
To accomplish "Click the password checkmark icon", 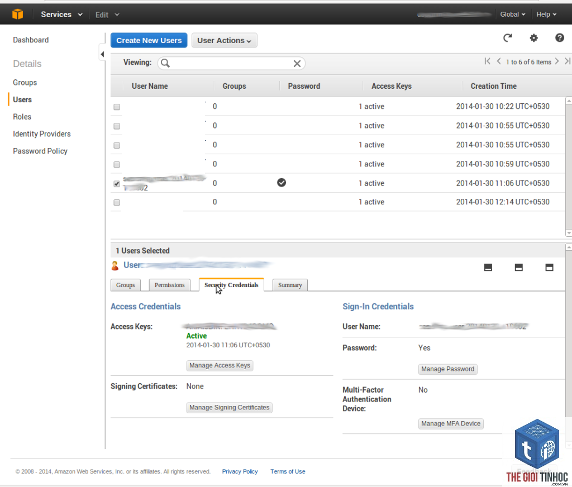I will (x=282, y=183).
